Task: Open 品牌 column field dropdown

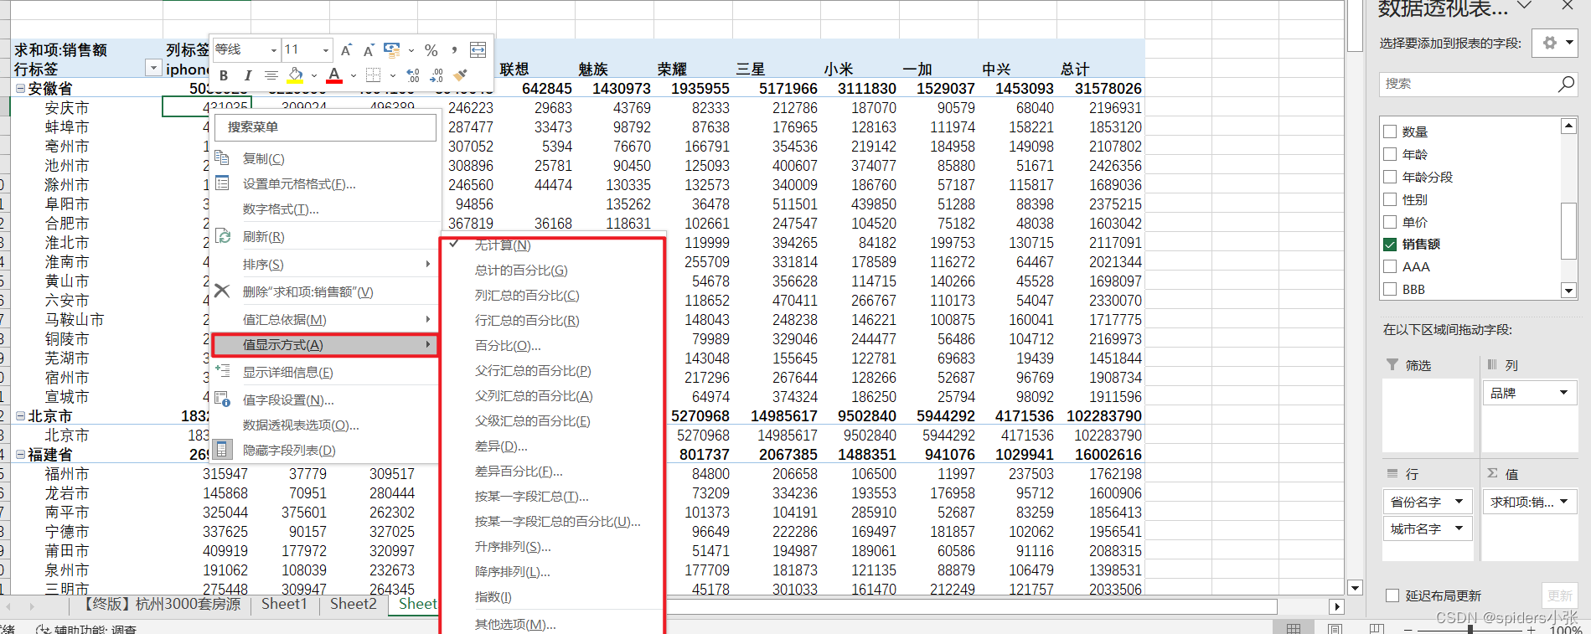Action: tap(1563, 393)
